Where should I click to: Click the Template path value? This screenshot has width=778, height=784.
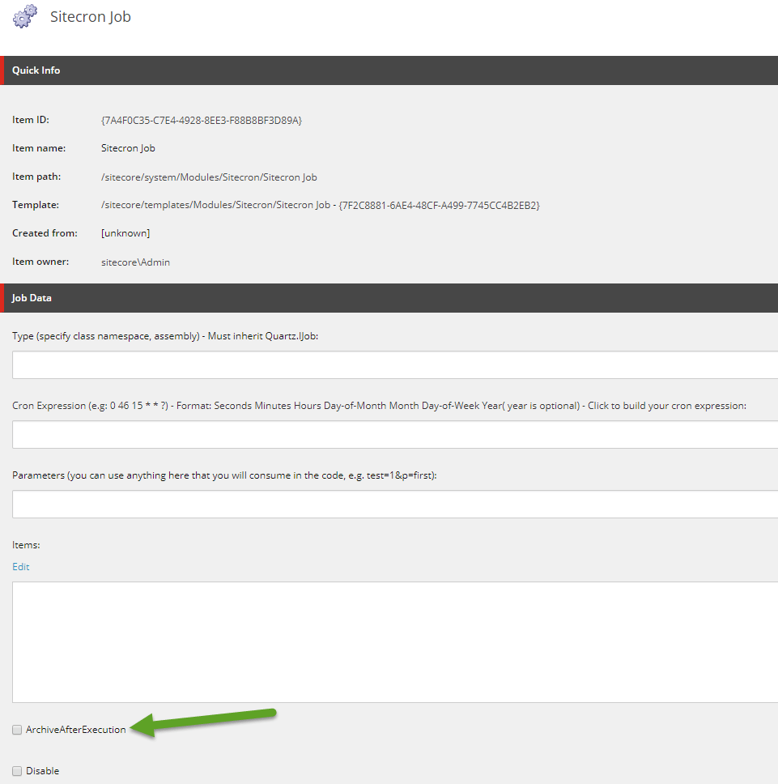pyautogui.click(x=320, y=205)
